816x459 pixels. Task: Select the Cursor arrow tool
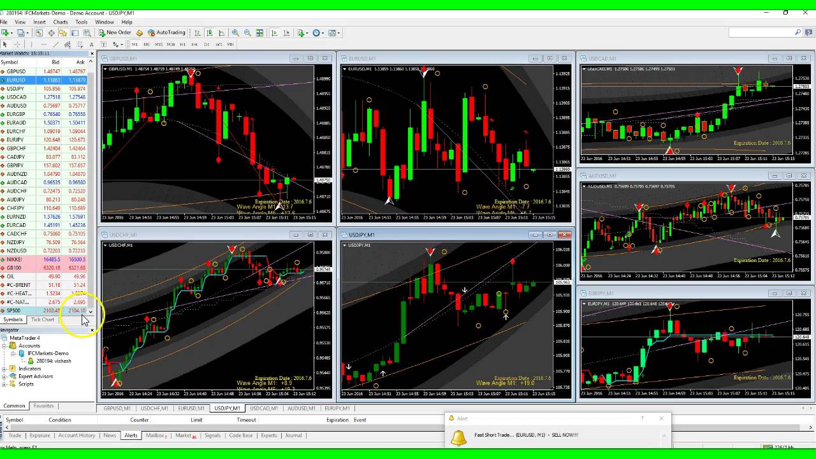[5, 45]
